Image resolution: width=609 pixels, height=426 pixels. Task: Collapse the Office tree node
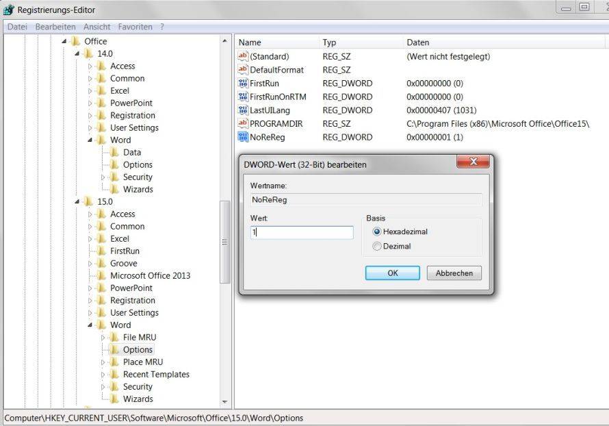pyautogui.click(x=64, y=41)
